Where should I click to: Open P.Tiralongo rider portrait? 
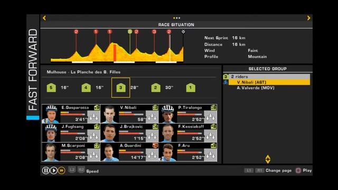pos(168,114)
